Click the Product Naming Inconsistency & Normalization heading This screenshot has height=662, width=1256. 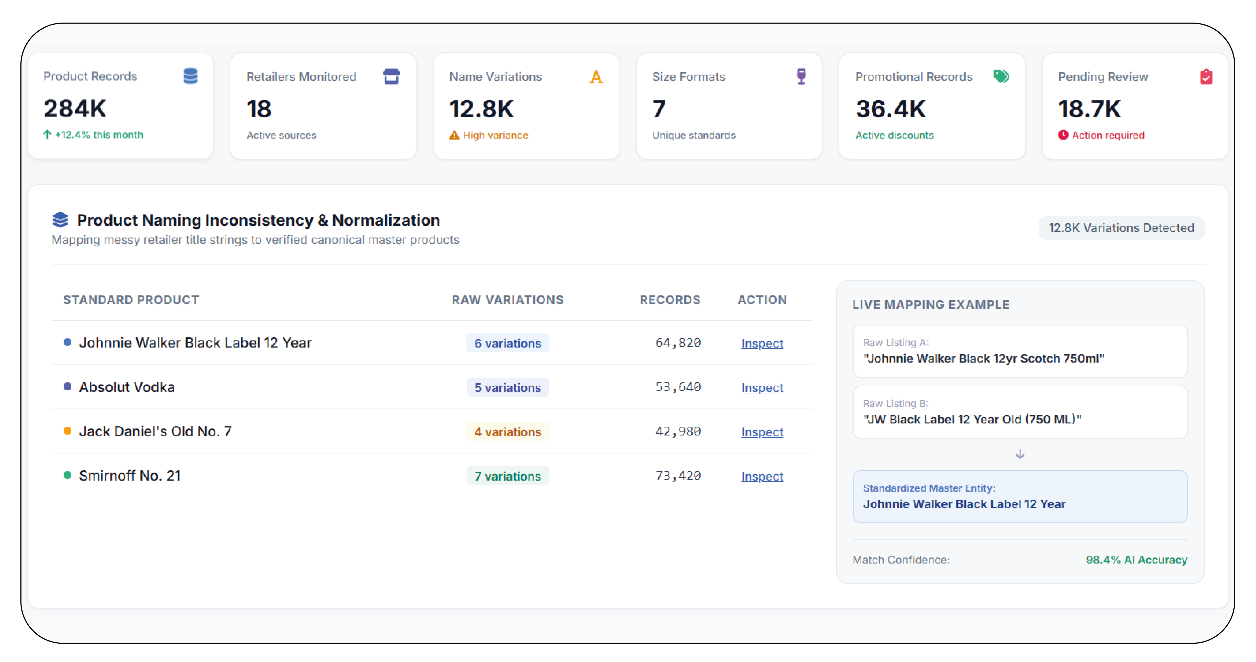pos(258,220)
